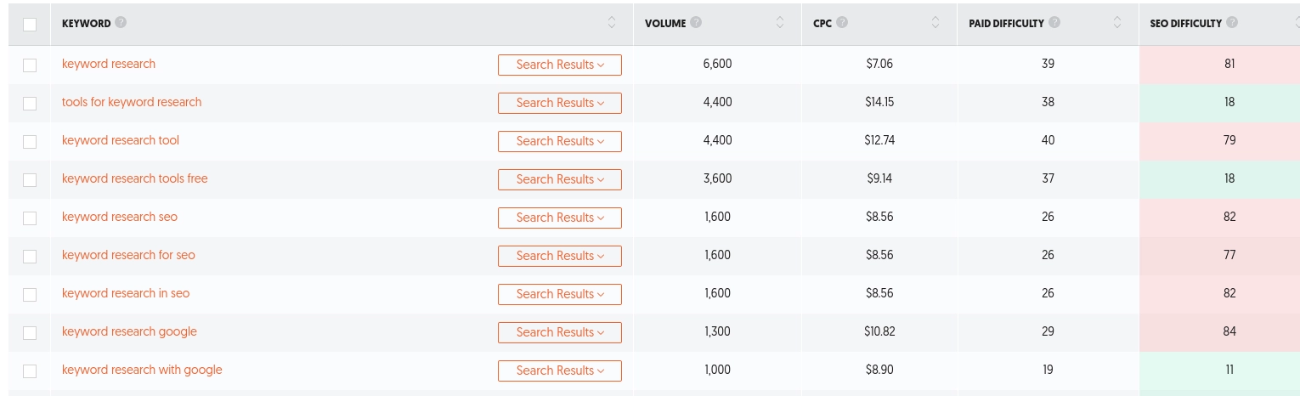Select the $7.06 CPC cell
The image size is (1300, 396).
pos(879,64)
